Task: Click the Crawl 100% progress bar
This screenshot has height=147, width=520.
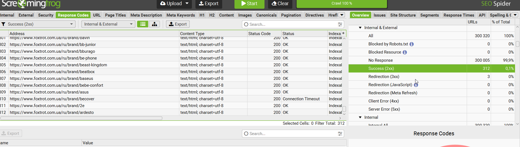Action: tap(342, 4)
